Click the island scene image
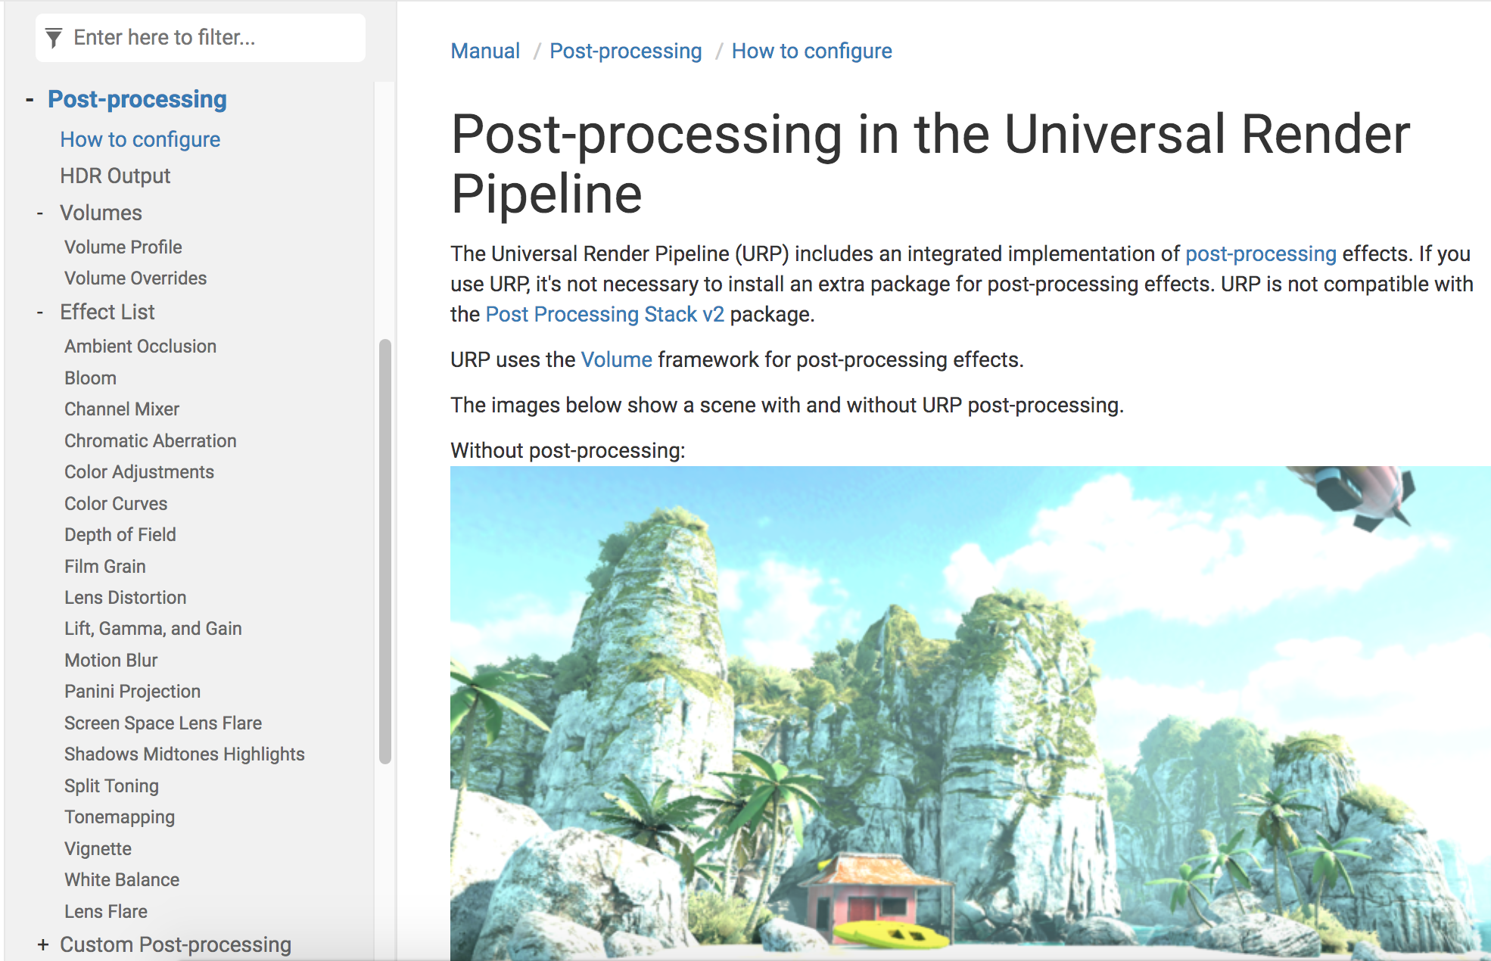 tap(969, 711)
